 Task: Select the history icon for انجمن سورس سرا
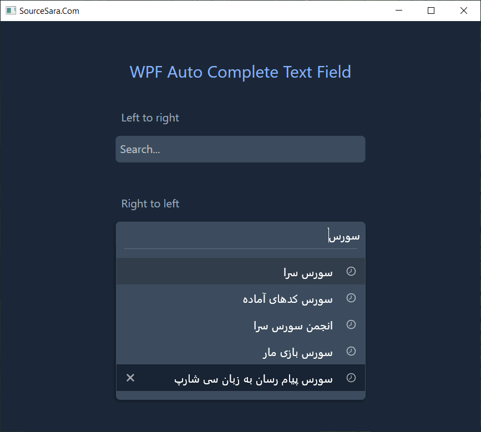tap(351, 325)
